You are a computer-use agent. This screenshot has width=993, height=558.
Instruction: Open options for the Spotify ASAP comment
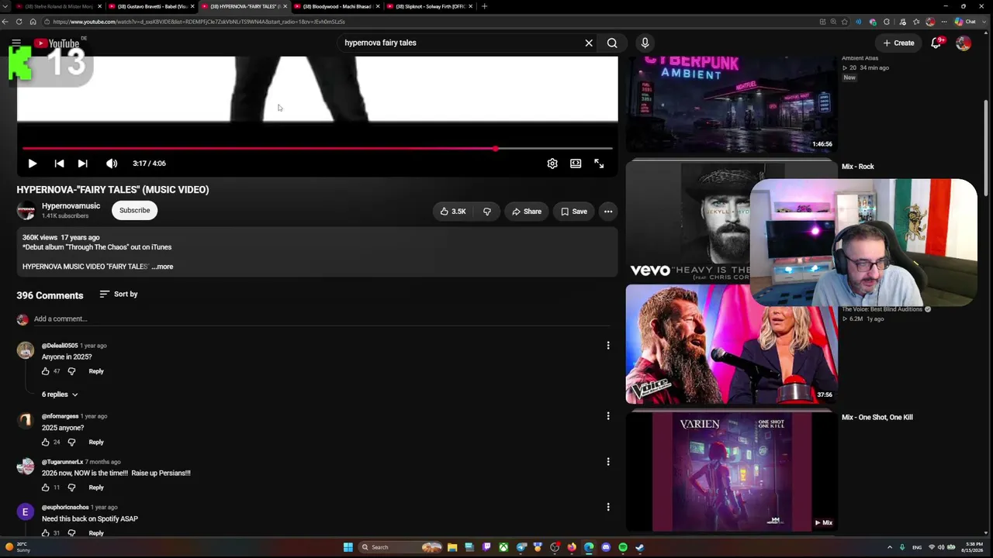click(608, 508)
